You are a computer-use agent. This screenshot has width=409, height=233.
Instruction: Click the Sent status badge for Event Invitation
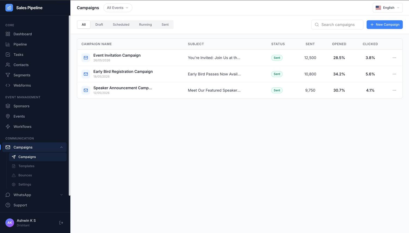(277, 58)
